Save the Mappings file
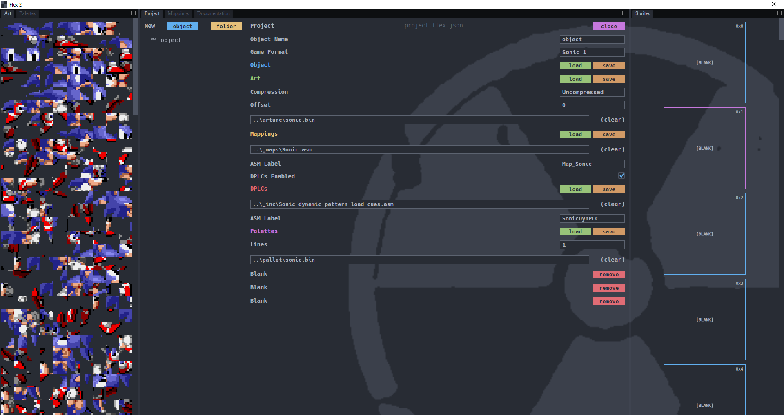 pos(609,135)
